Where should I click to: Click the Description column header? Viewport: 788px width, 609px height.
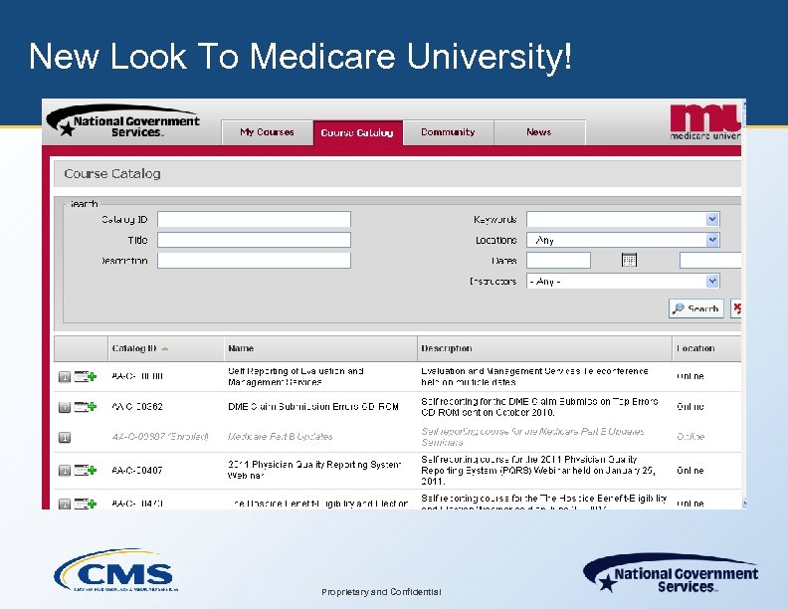click(x=544, y=348)
